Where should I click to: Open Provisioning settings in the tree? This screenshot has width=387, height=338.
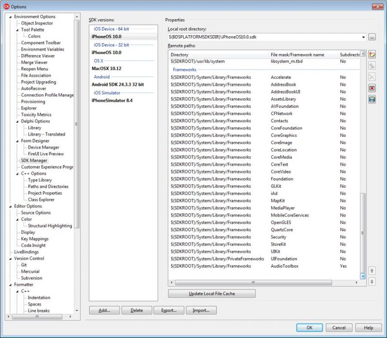point(33,101)
